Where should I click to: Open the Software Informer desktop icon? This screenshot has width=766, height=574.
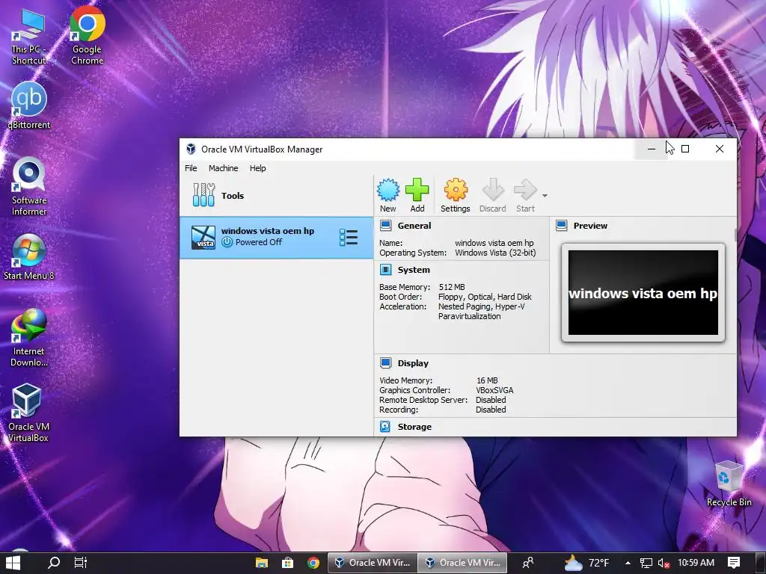click(x=29, y=186)
